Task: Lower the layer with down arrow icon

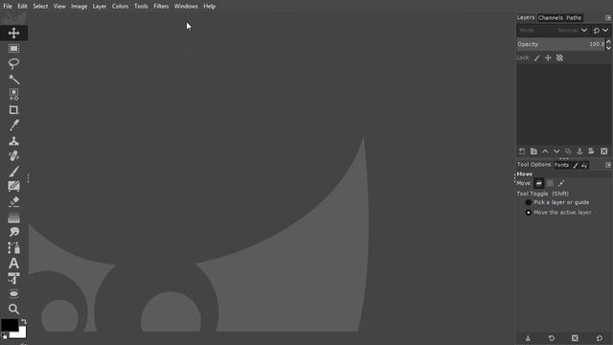Action: [556, 151]
